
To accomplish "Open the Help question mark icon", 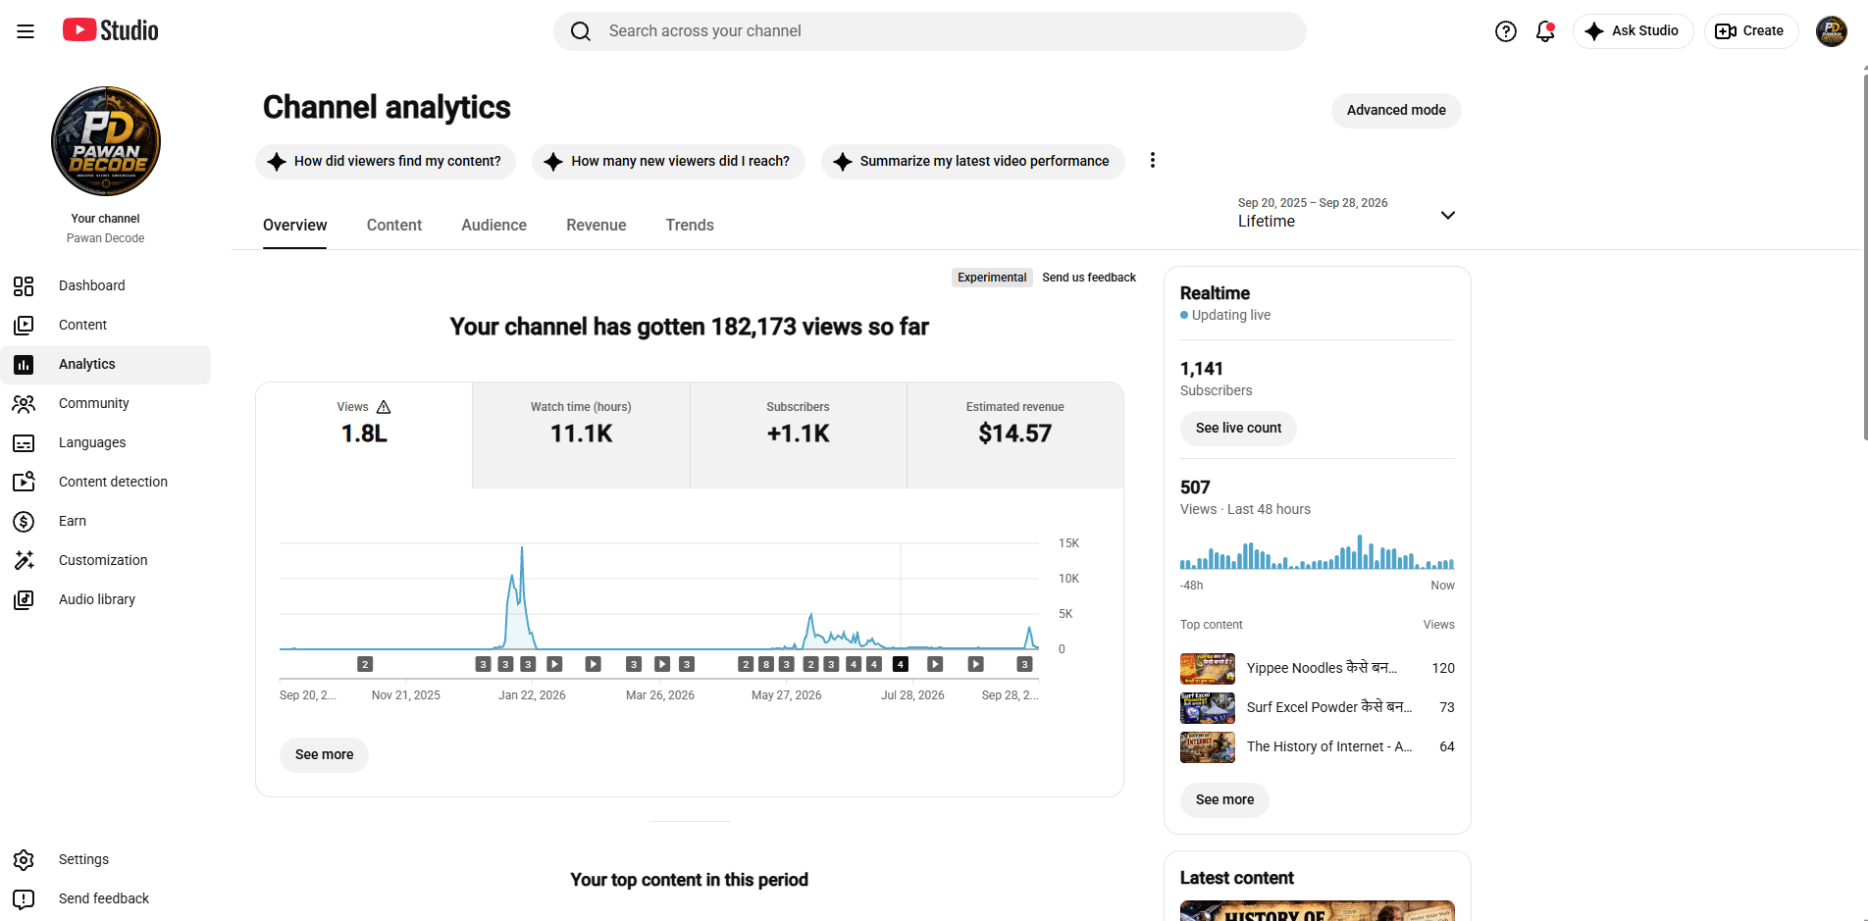I will click(1505, 31).
